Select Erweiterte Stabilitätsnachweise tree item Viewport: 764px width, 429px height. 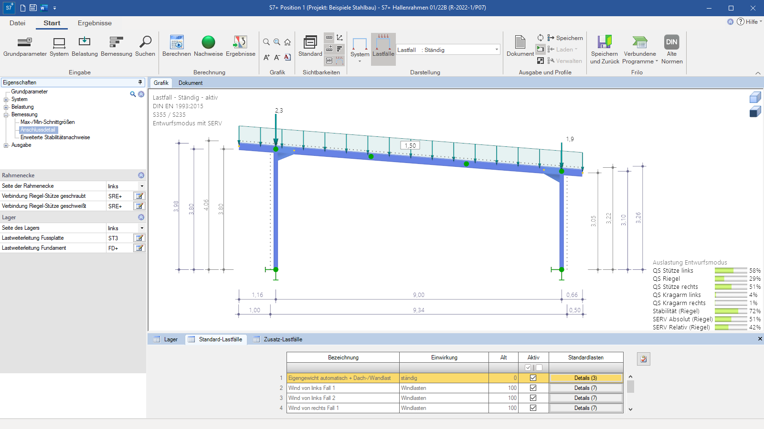[x=55, y=137]
